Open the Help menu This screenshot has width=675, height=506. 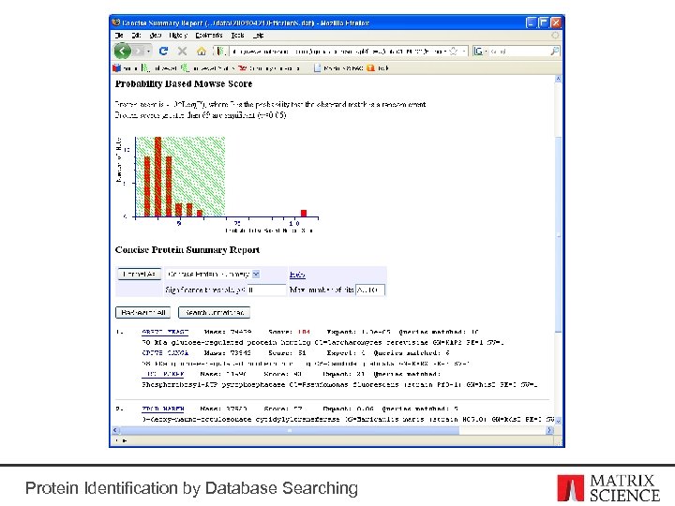258,36
